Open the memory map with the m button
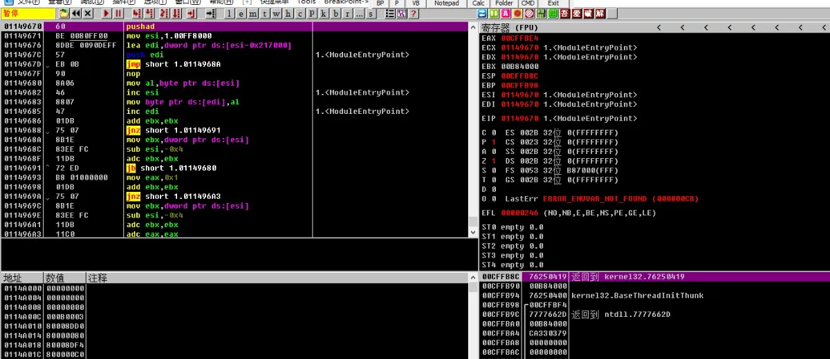This screenshot has height=359, width=830. 253,13
